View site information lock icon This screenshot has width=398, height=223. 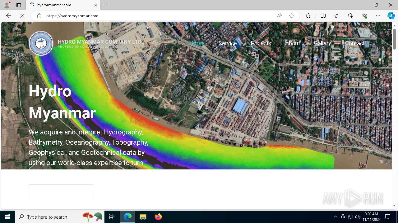click(39, 16)
